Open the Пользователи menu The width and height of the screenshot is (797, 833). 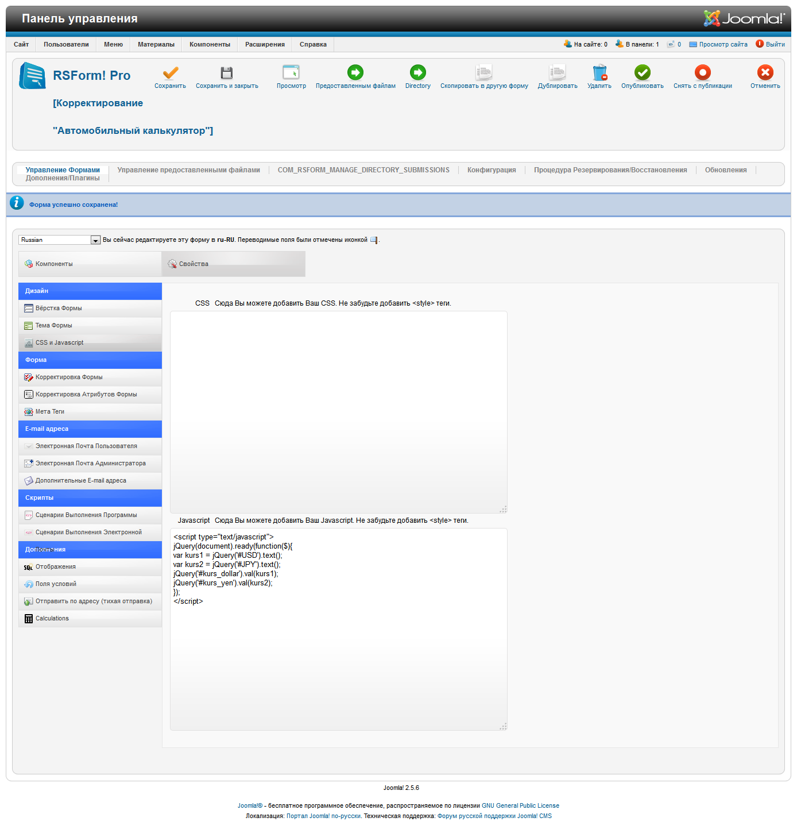(x=66, y=44)
